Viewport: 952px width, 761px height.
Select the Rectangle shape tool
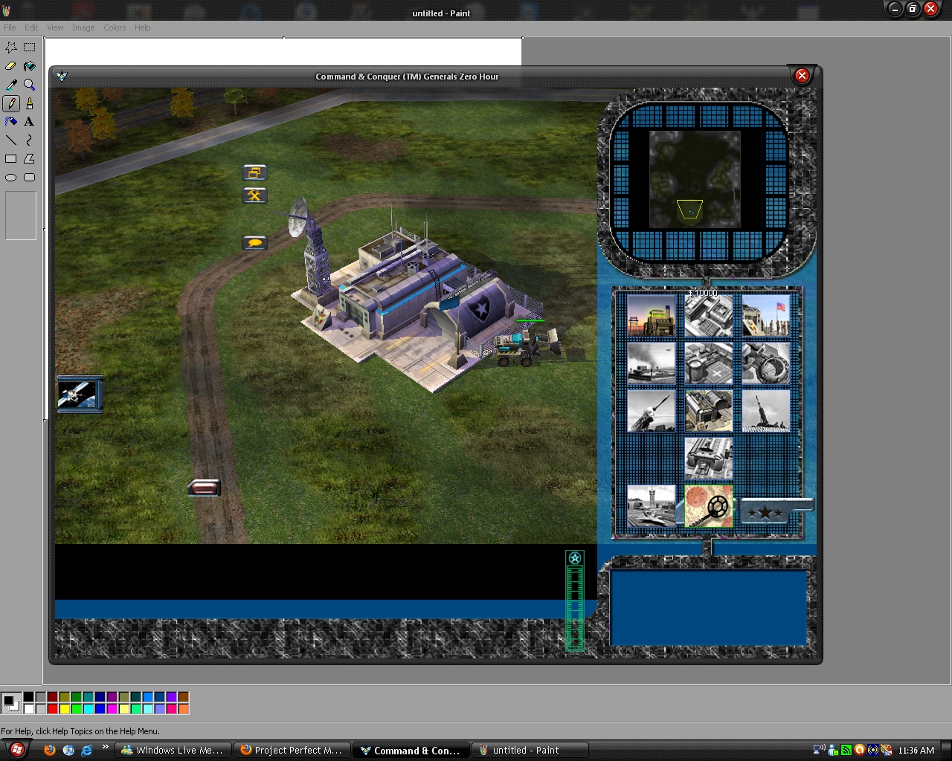pyautogui.click(x=11, y=159)
